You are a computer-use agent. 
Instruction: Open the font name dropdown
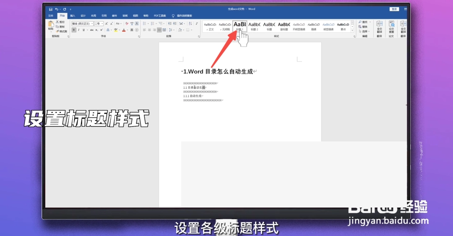coord(92,23)
